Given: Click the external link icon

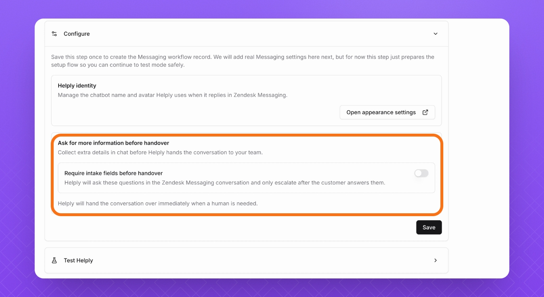Looking at the screenshot, I should click(x=425, y=112).
